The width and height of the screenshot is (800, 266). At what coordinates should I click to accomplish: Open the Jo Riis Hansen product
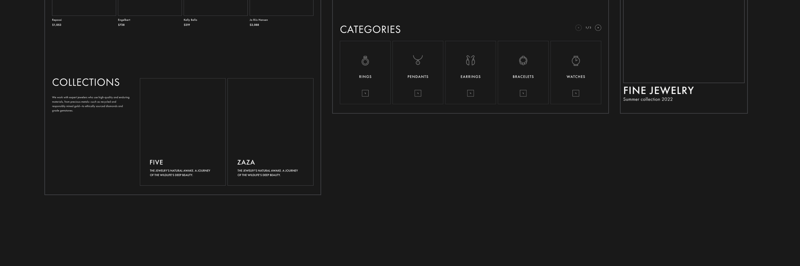pos(258,20)
